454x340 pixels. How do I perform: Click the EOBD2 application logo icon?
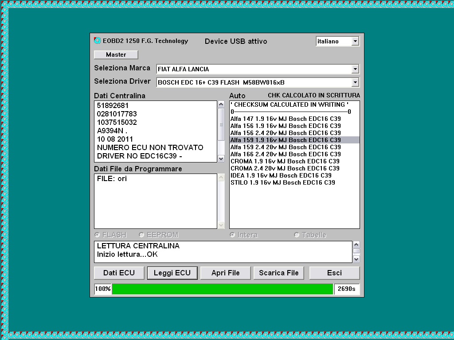98,41
